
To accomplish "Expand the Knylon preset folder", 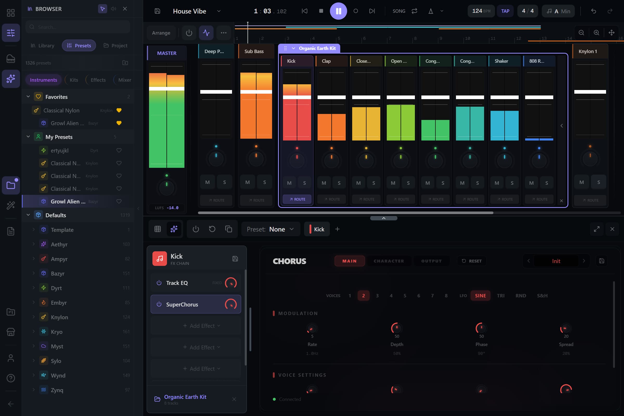I will point(33,317).
